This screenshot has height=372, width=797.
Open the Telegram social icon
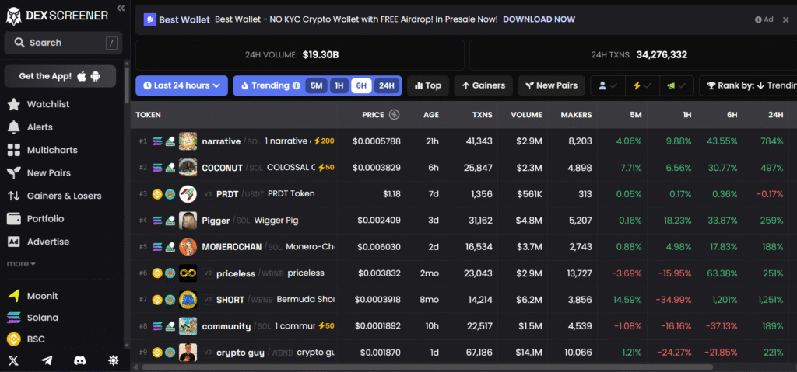[47, 361]
